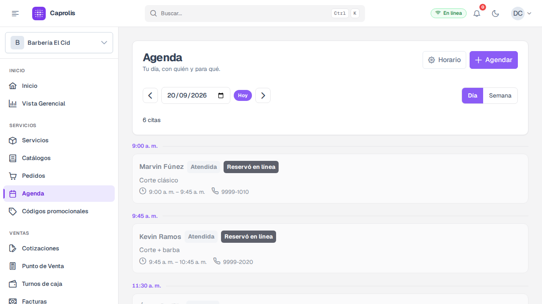This screenshot has height=304, width=542.
Task: Focus the Buscar search field
Action: tap(255, 14)
